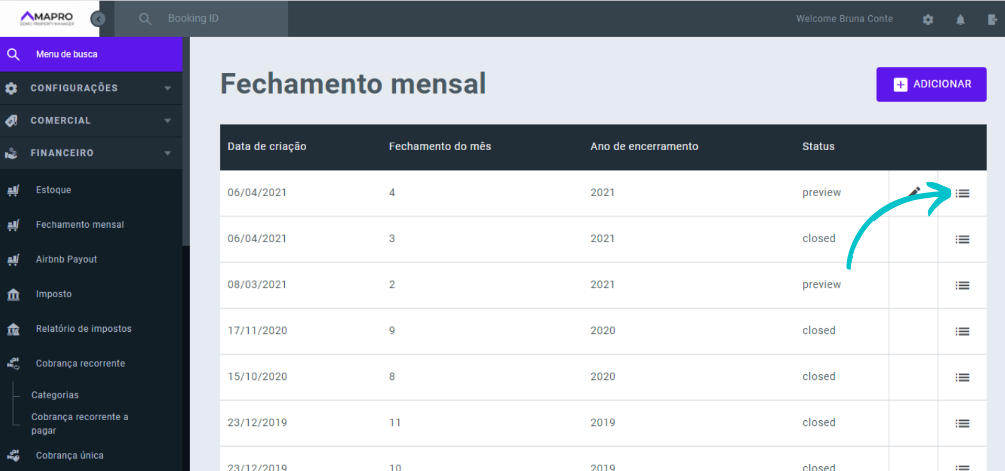
Task: Click the Cobrança única icon
Action: 13,455
